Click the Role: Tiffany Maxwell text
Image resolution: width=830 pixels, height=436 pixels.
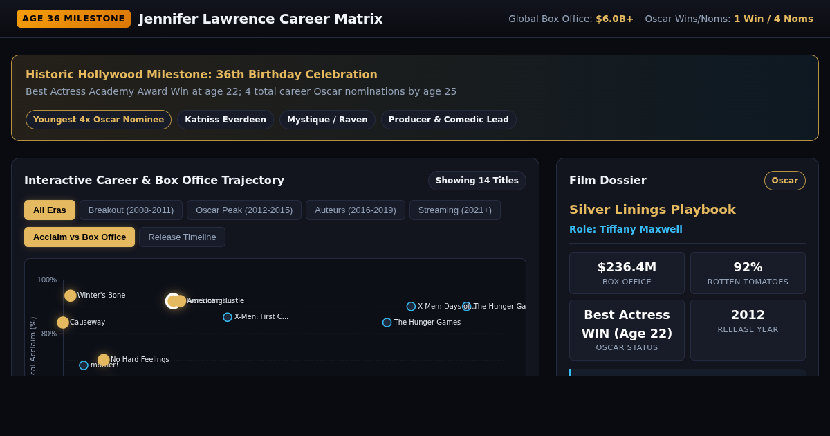click(x=626, y=229)
